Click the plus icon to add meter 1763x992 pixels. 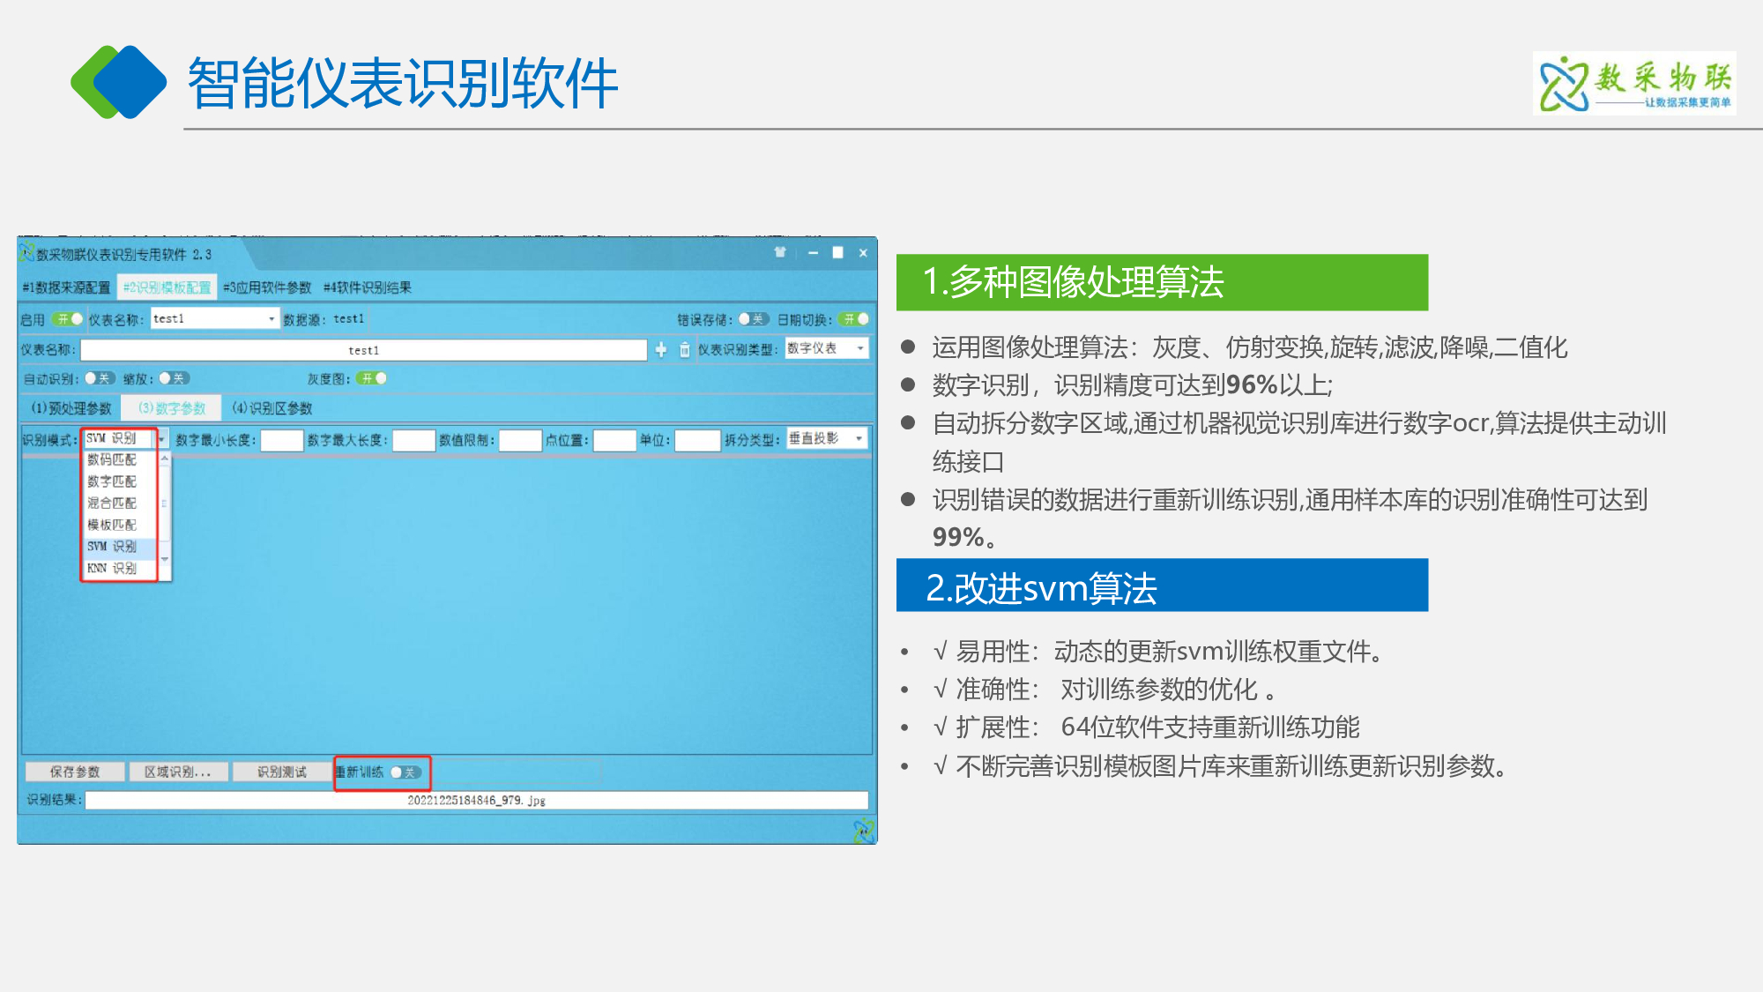(x=661, y=350)
